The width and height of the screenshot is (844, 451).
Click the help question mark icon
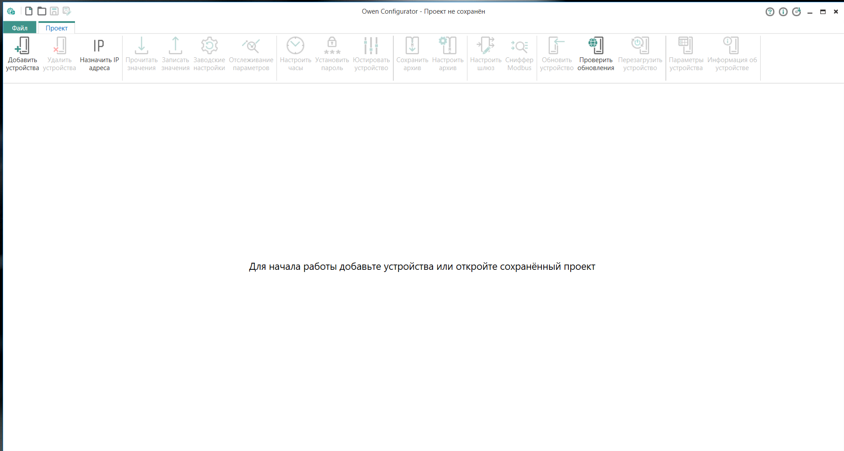click(x=770, y=12)
